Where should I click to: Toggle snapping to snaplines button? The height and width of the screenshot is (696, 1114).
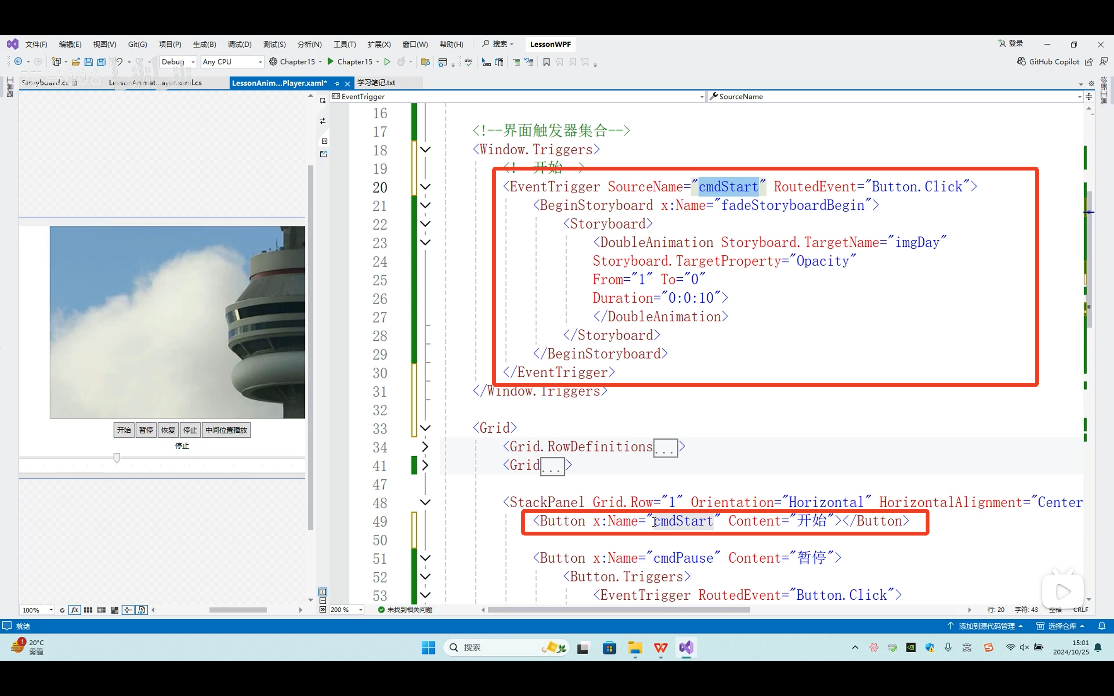pyautogui.click(x=128, y=610)
